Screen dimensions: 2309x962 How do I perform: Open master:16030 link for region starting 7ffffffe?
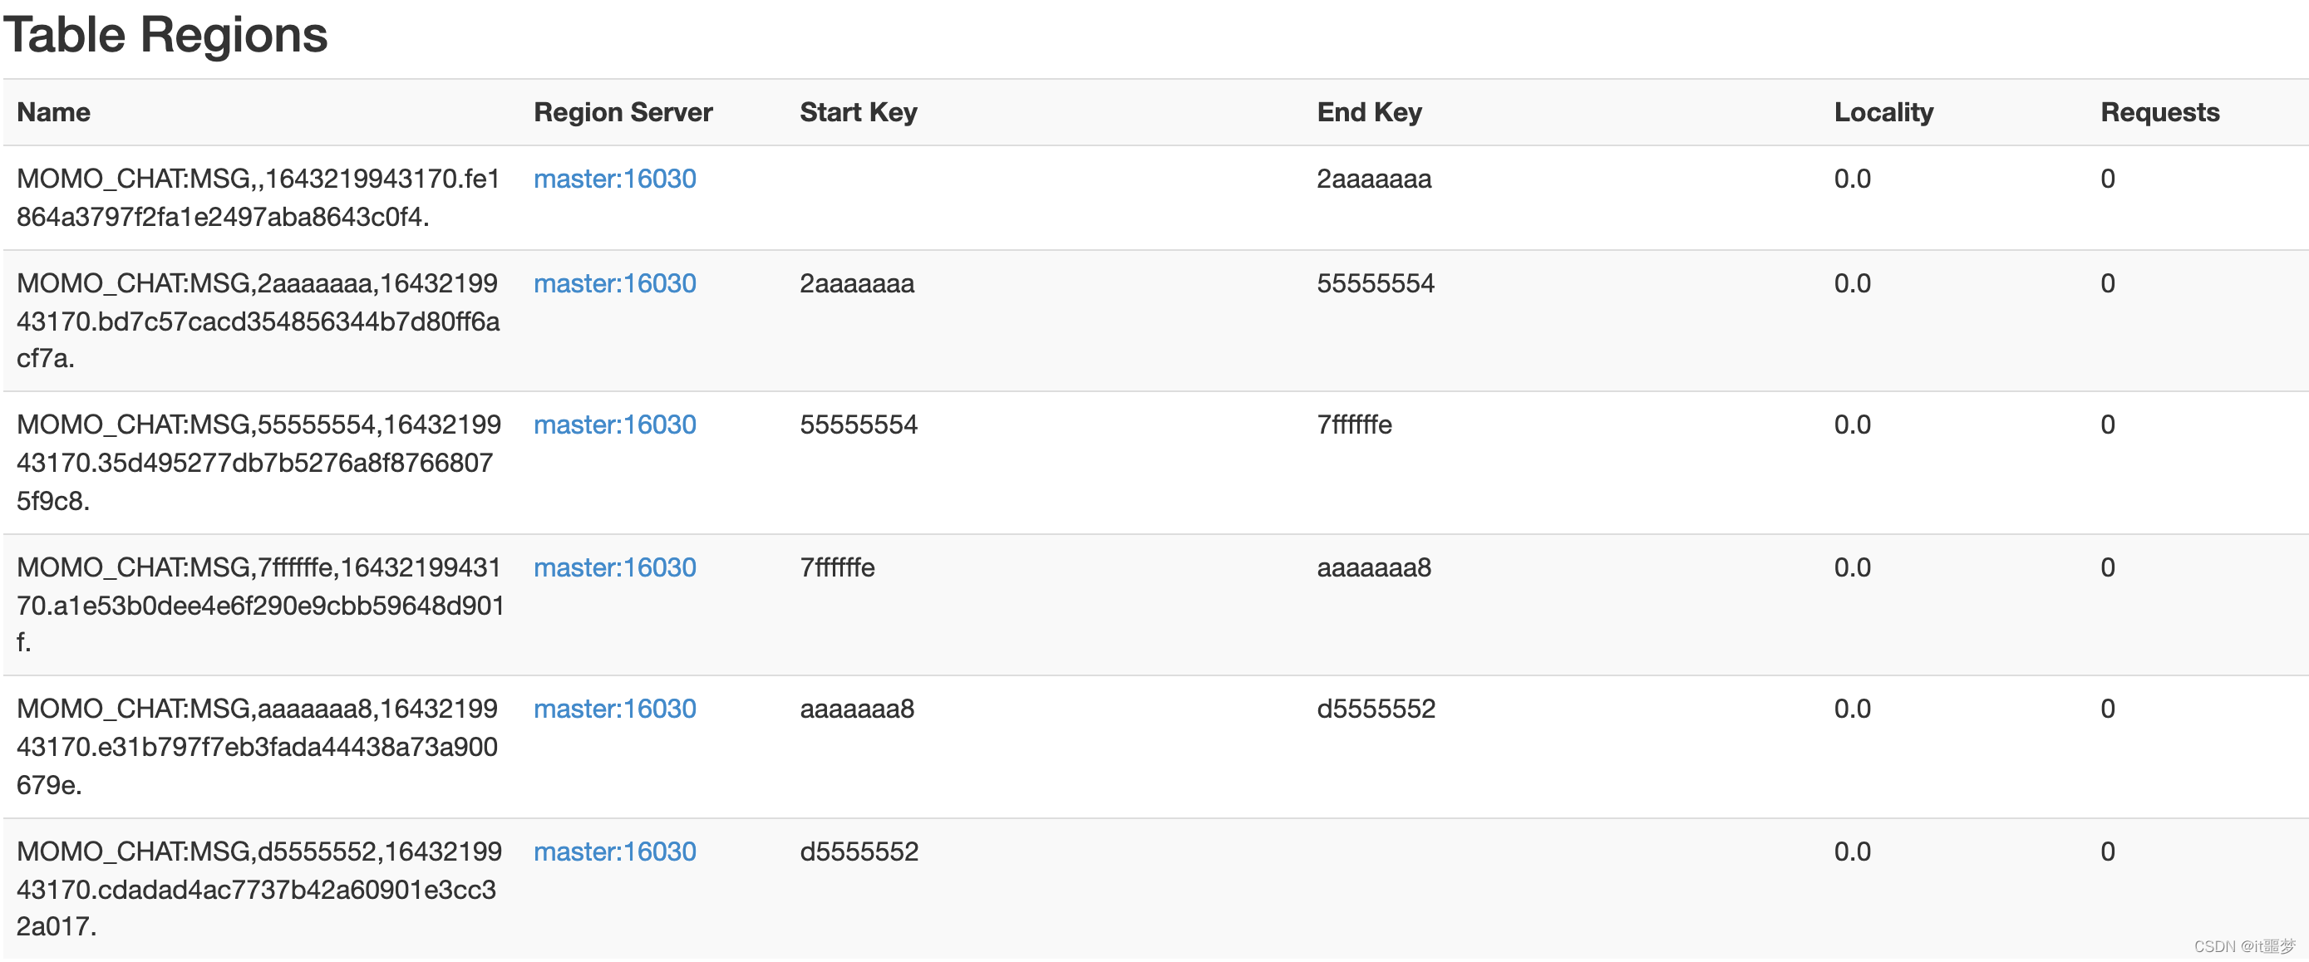[615, 568]
